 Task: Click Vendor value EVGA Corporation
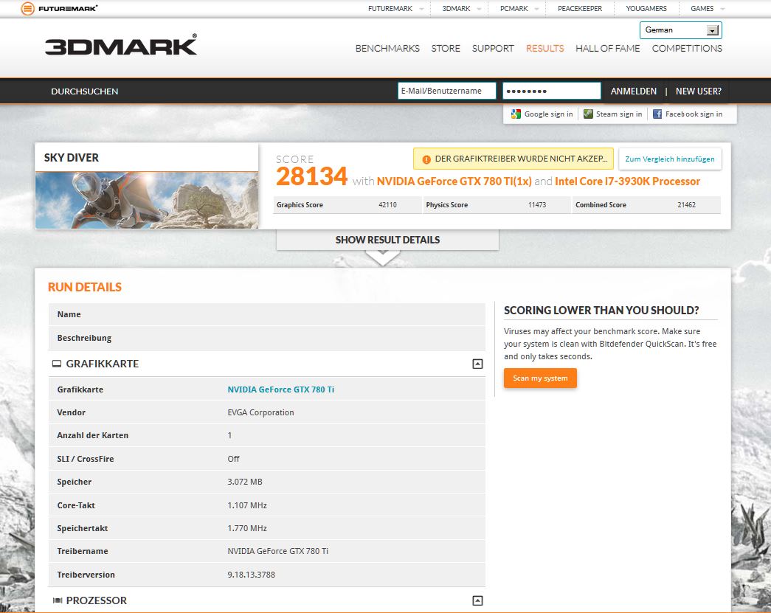[x=260, y=412]
